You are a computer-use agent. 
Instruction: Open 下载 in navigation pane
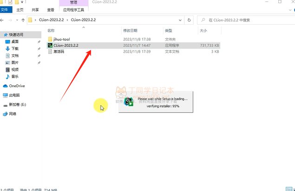[x=15, y=49]
